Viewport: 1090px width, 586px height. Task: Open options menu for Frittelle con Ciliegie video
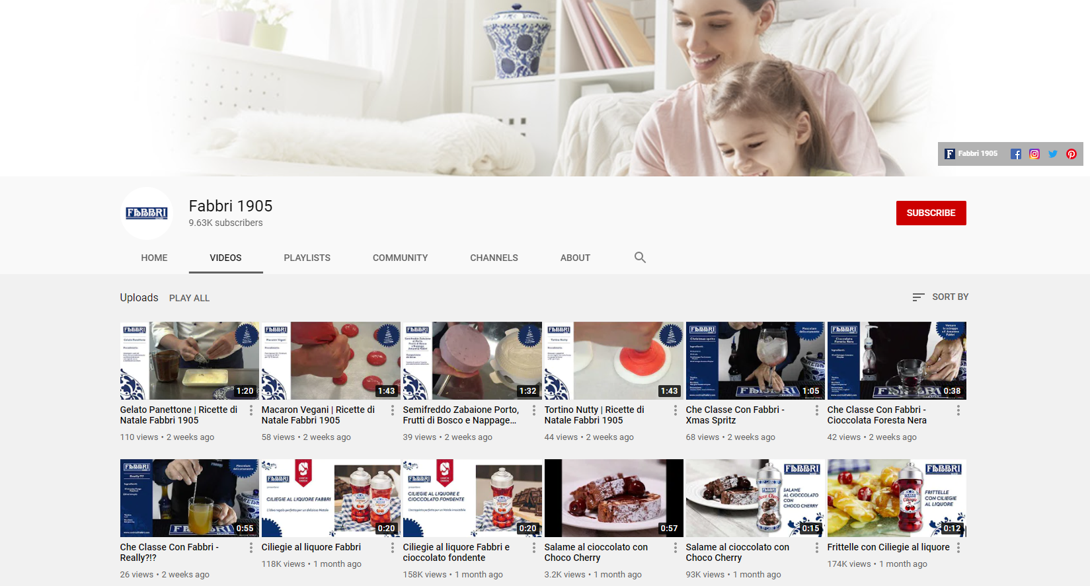point(958,548)
